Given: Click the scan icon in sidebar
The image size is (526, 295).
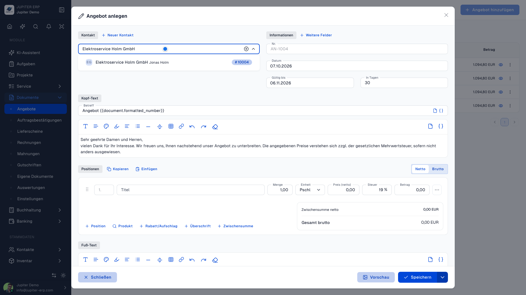Looking at the screenshot, I should click(x=62, y=26).
